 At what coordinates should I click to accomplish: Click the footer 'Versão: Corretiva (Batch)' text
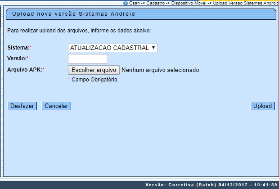click(x=180, y=185)
